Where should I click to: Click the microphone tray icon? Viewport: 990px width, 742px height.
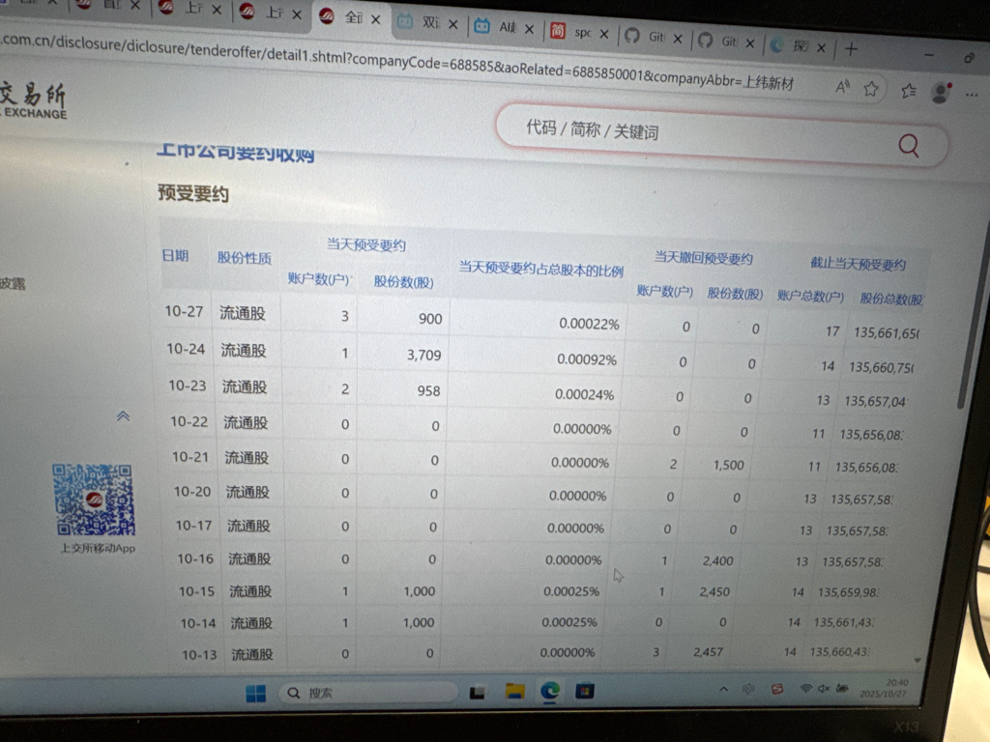pos(749,689)
